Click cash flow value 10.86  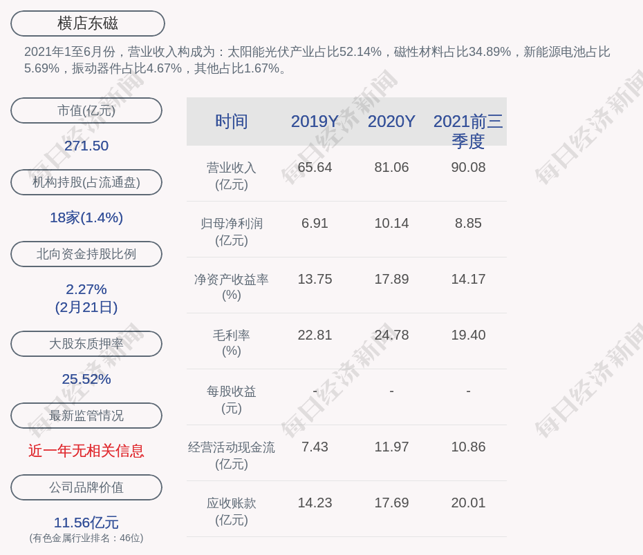click(x=468, y=447)
